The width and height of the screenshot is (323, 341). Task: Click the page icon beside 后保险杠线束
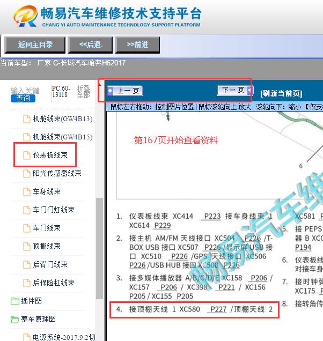click(27, 283)
